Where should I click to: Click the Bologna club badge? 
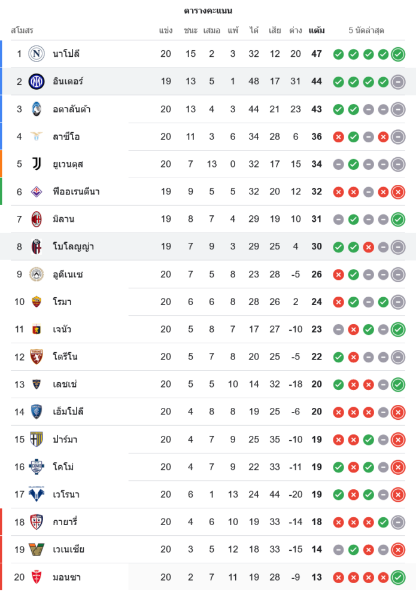pos(37,246)
